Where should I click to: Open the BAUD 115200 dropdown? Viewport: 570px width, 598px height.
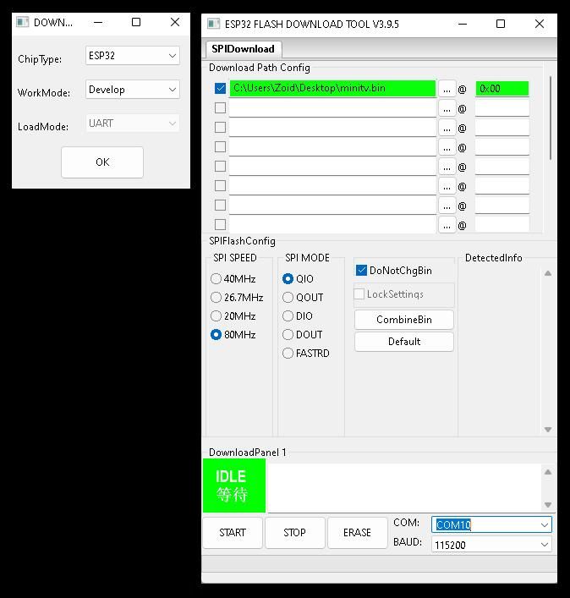(x=492, y=545)
